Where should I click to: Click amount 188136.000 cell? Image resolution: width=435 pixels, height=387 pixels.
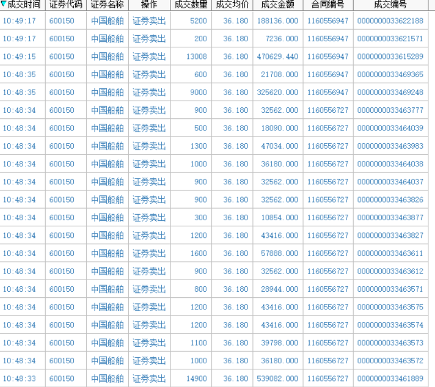tap(277, 21)
